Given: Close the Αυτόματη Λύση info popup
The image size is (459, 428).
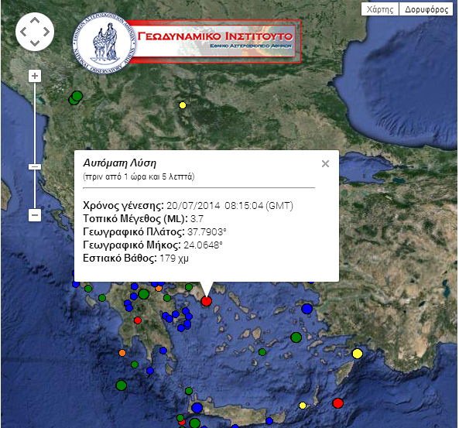Looking at the screenshot, I should [325, 163].
